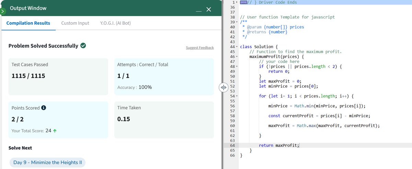
Task: Click the panel splitter handle with arrows
Action: (224, 88)
